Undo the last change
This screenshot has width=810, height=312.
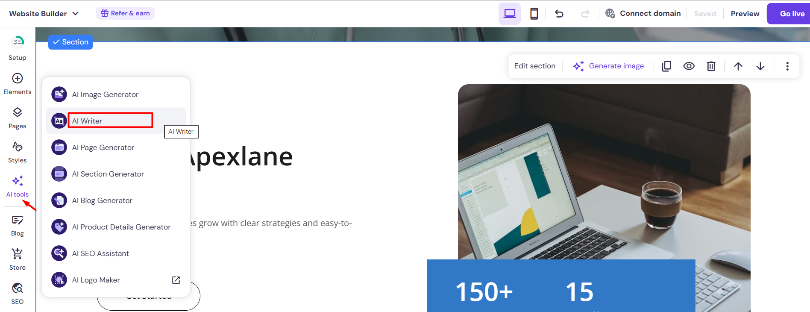coord(559,14)
